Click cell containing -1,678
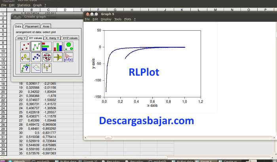The image size is (277, 162). (x=49, y=96)
